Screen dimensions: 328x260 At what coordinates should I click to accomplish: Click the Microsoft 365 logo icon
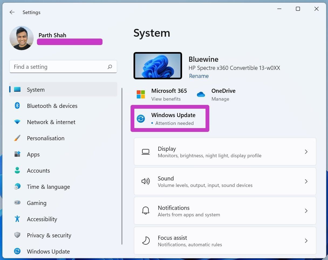[x=141, y=94]
